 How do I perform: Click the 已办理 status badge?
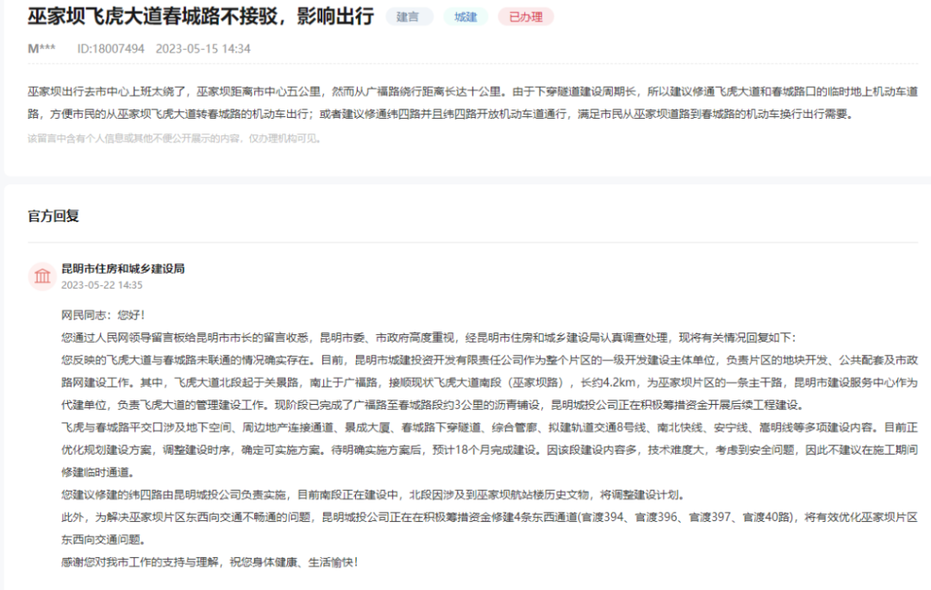[525, 16]
